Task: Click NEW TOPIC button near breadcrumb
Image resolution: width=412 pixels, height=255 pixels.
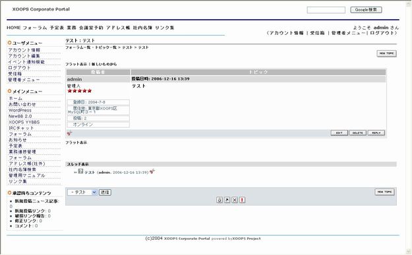Action: [386, 53]
